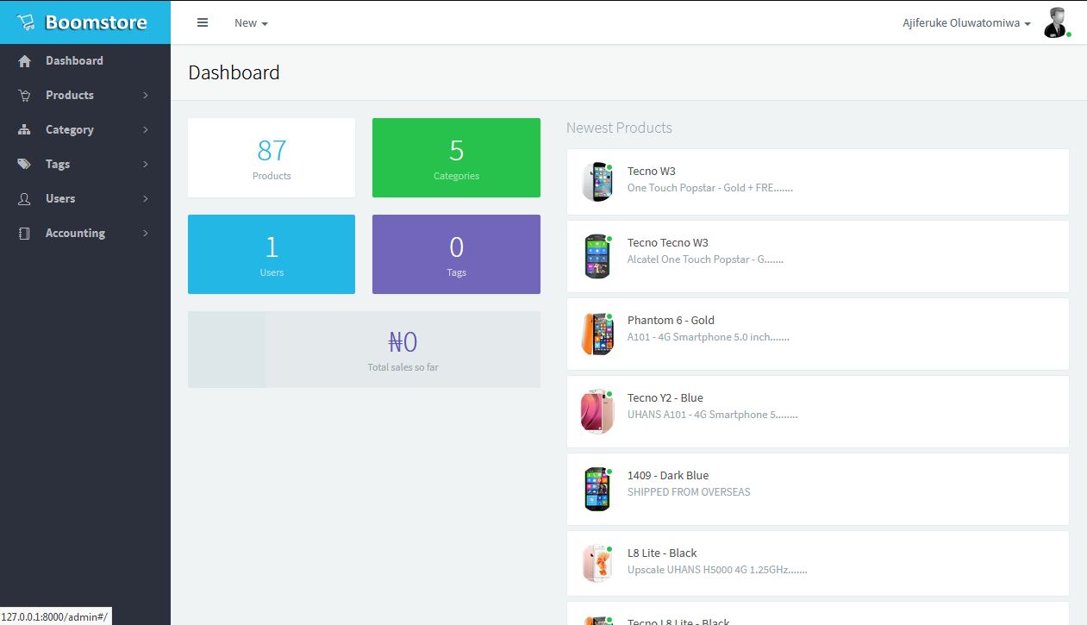This screenshot has width=1087, height=625.
Task: Open the green 5 Categories card
Action: coord(456,158)
